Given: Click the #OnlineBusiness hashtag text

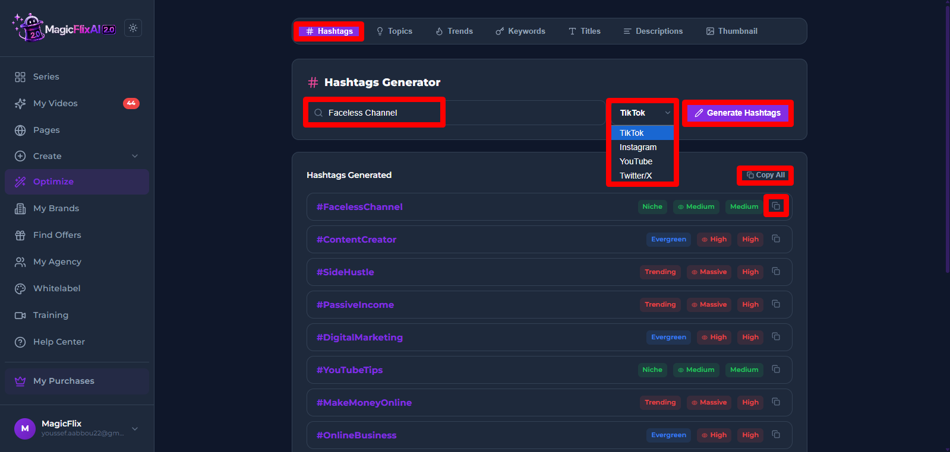Looking at the screenshot, I should [356, 435].
